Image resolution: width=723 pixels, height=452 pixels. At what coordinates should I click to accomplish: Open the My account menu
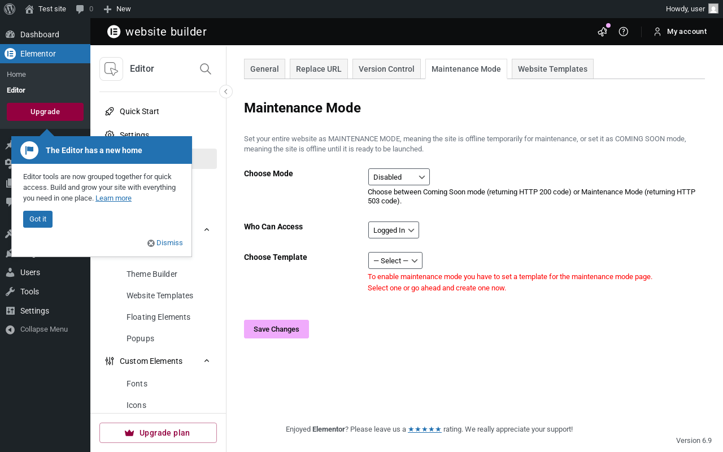click(680, 32)
